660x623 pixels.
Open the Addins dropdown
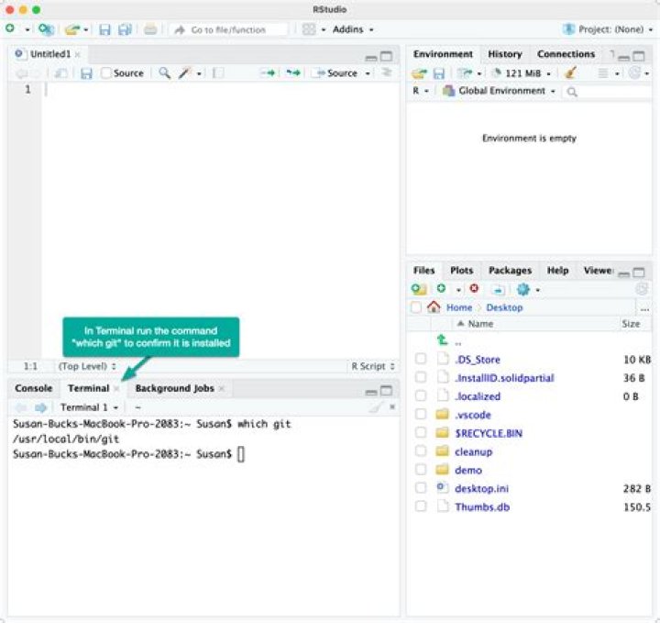[353, 29]
